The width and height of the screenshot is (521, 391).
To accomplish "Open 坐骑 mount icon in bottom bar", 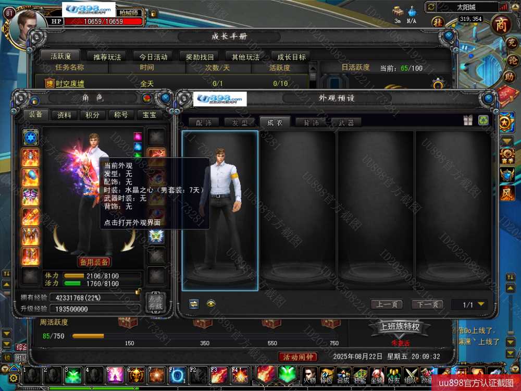I will click(377, 375).
